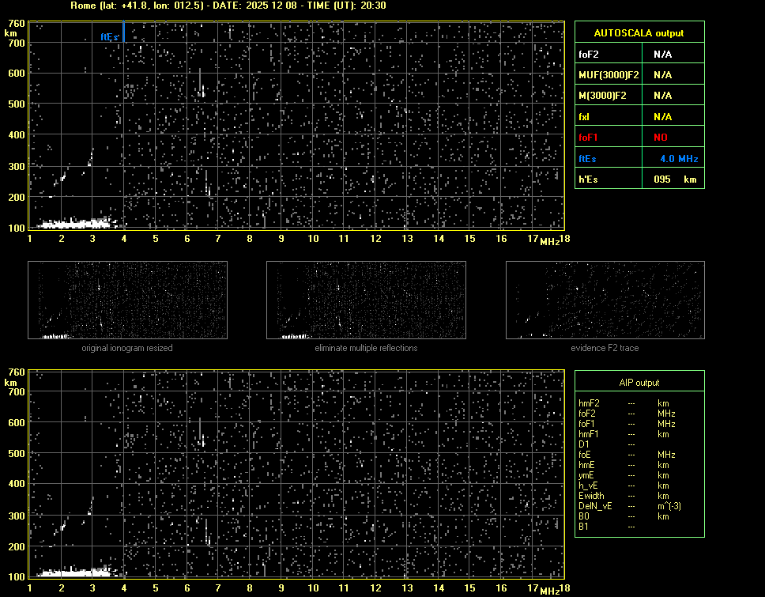This screenshot has width=765, height=597.
Task: Click the Ewidth label in AIP output
Action: coord(592,496)
